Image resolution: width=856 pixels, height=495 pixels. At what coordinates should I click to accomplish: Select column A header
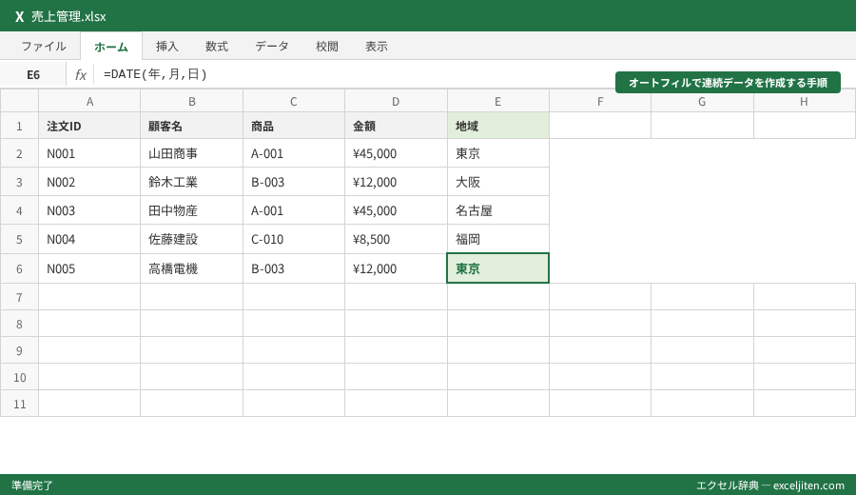click(89, 101)
